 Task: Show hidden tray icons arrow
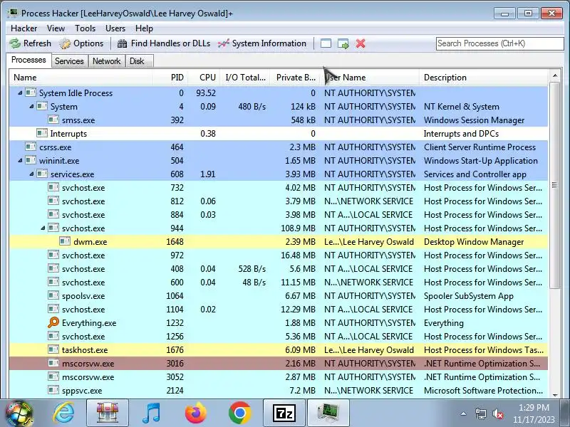[x=464, y=413]
